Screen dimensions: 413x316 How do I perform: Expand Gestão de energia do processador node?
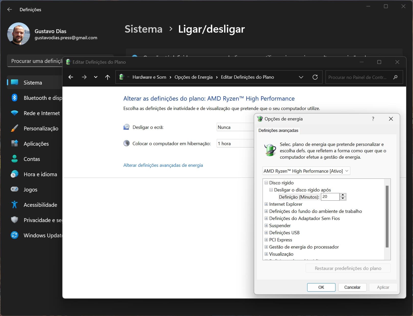(266, 247)
